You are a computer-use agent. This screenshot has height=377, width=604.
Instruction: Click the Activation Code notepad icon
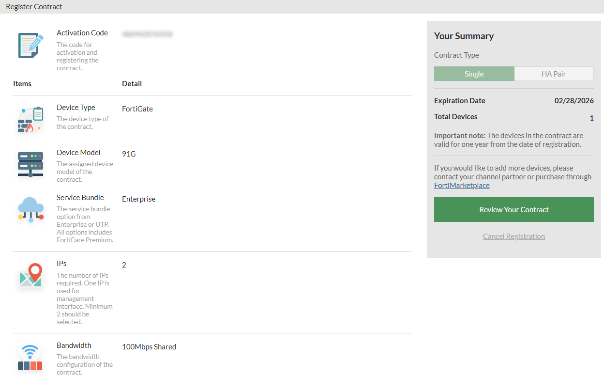pos(30,45)
